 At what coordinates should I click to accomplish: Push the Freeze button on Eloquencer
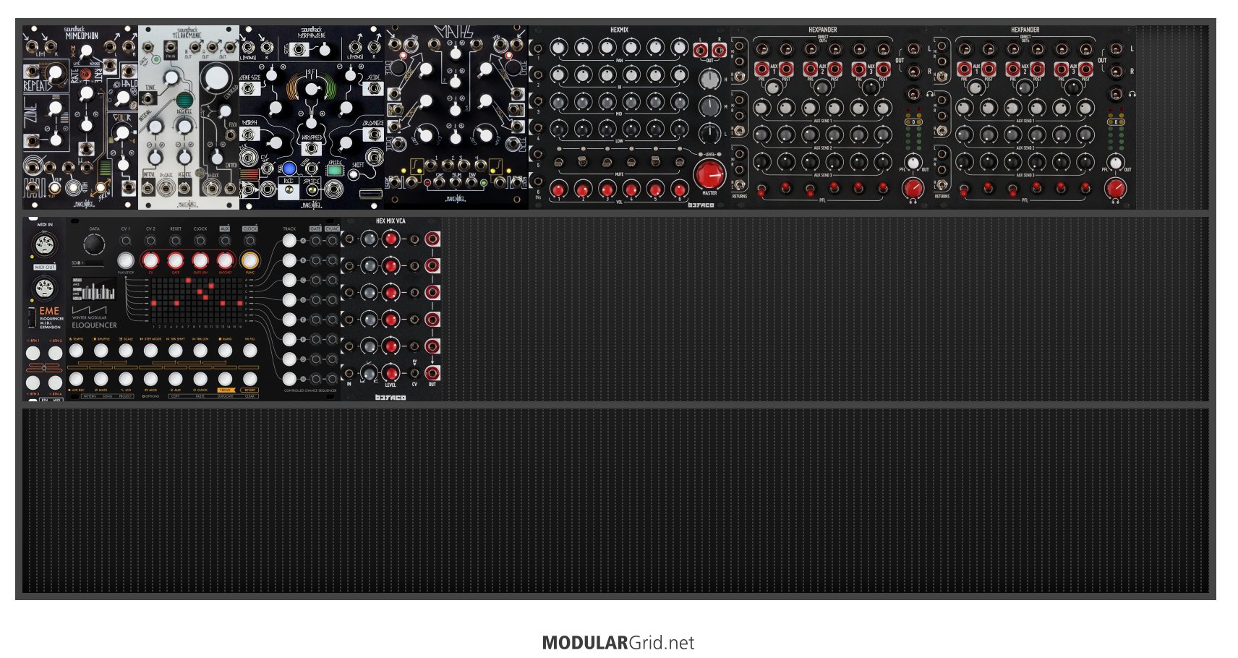[x=226, y=379]
